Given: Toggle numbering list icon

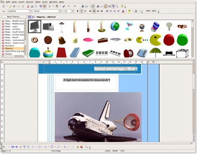Looking at the screenshot, I should click(107, 11).
